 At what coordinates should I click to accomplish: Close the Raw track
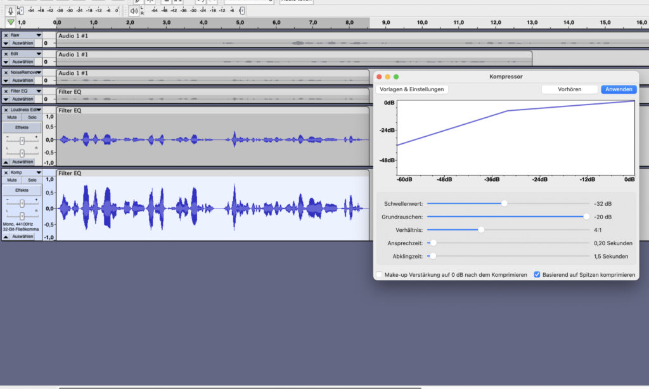[x=6, y=35]
